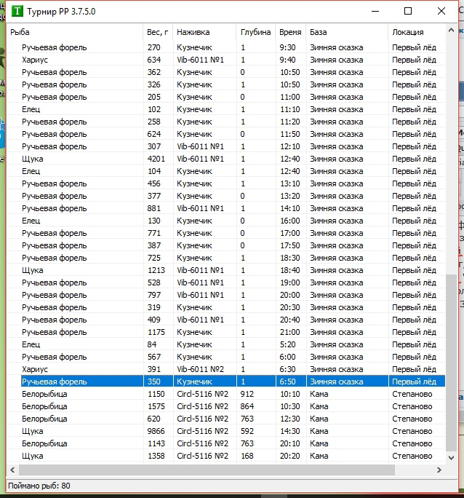The width and height of the screenshot is (464, 498).
Task: Click the highlighted Ручьевая форель 350 row
Action: click(233, 382)
